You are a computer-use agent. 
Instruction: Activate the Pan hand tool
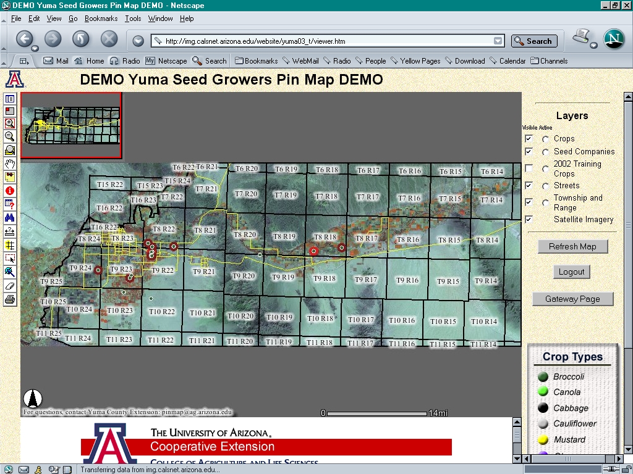click(x=10, y=164)
